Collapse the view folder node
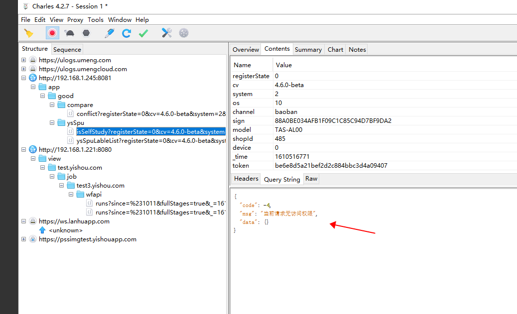517x314 pixels. click(33, 158)
